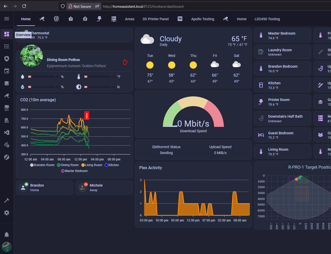This screenshot has width=331, height=254.
Task: Toggle Brandon Room series in CO2 legend
Action: click(42, 165)
